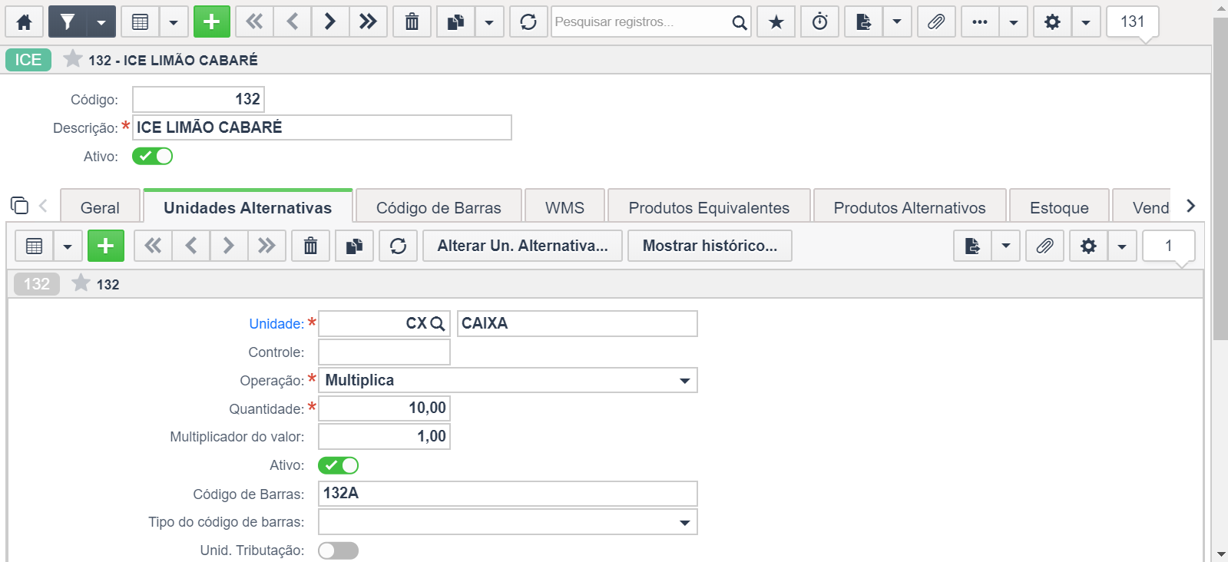Open the alternative units settings gear
The image size is (1228, 562).
1088,246
